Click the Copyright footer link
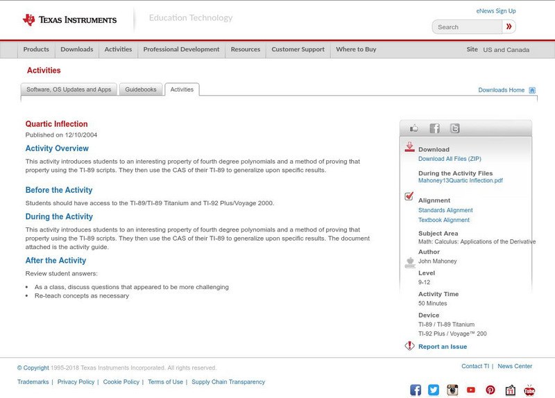 pos(33,368)
